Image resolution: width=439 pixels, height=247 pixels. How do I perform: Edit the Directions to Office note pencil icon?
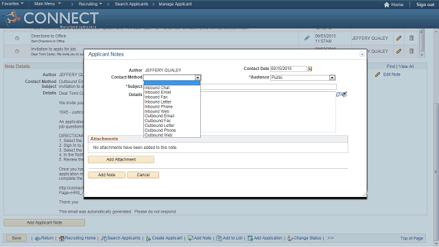tap(399, 38)
